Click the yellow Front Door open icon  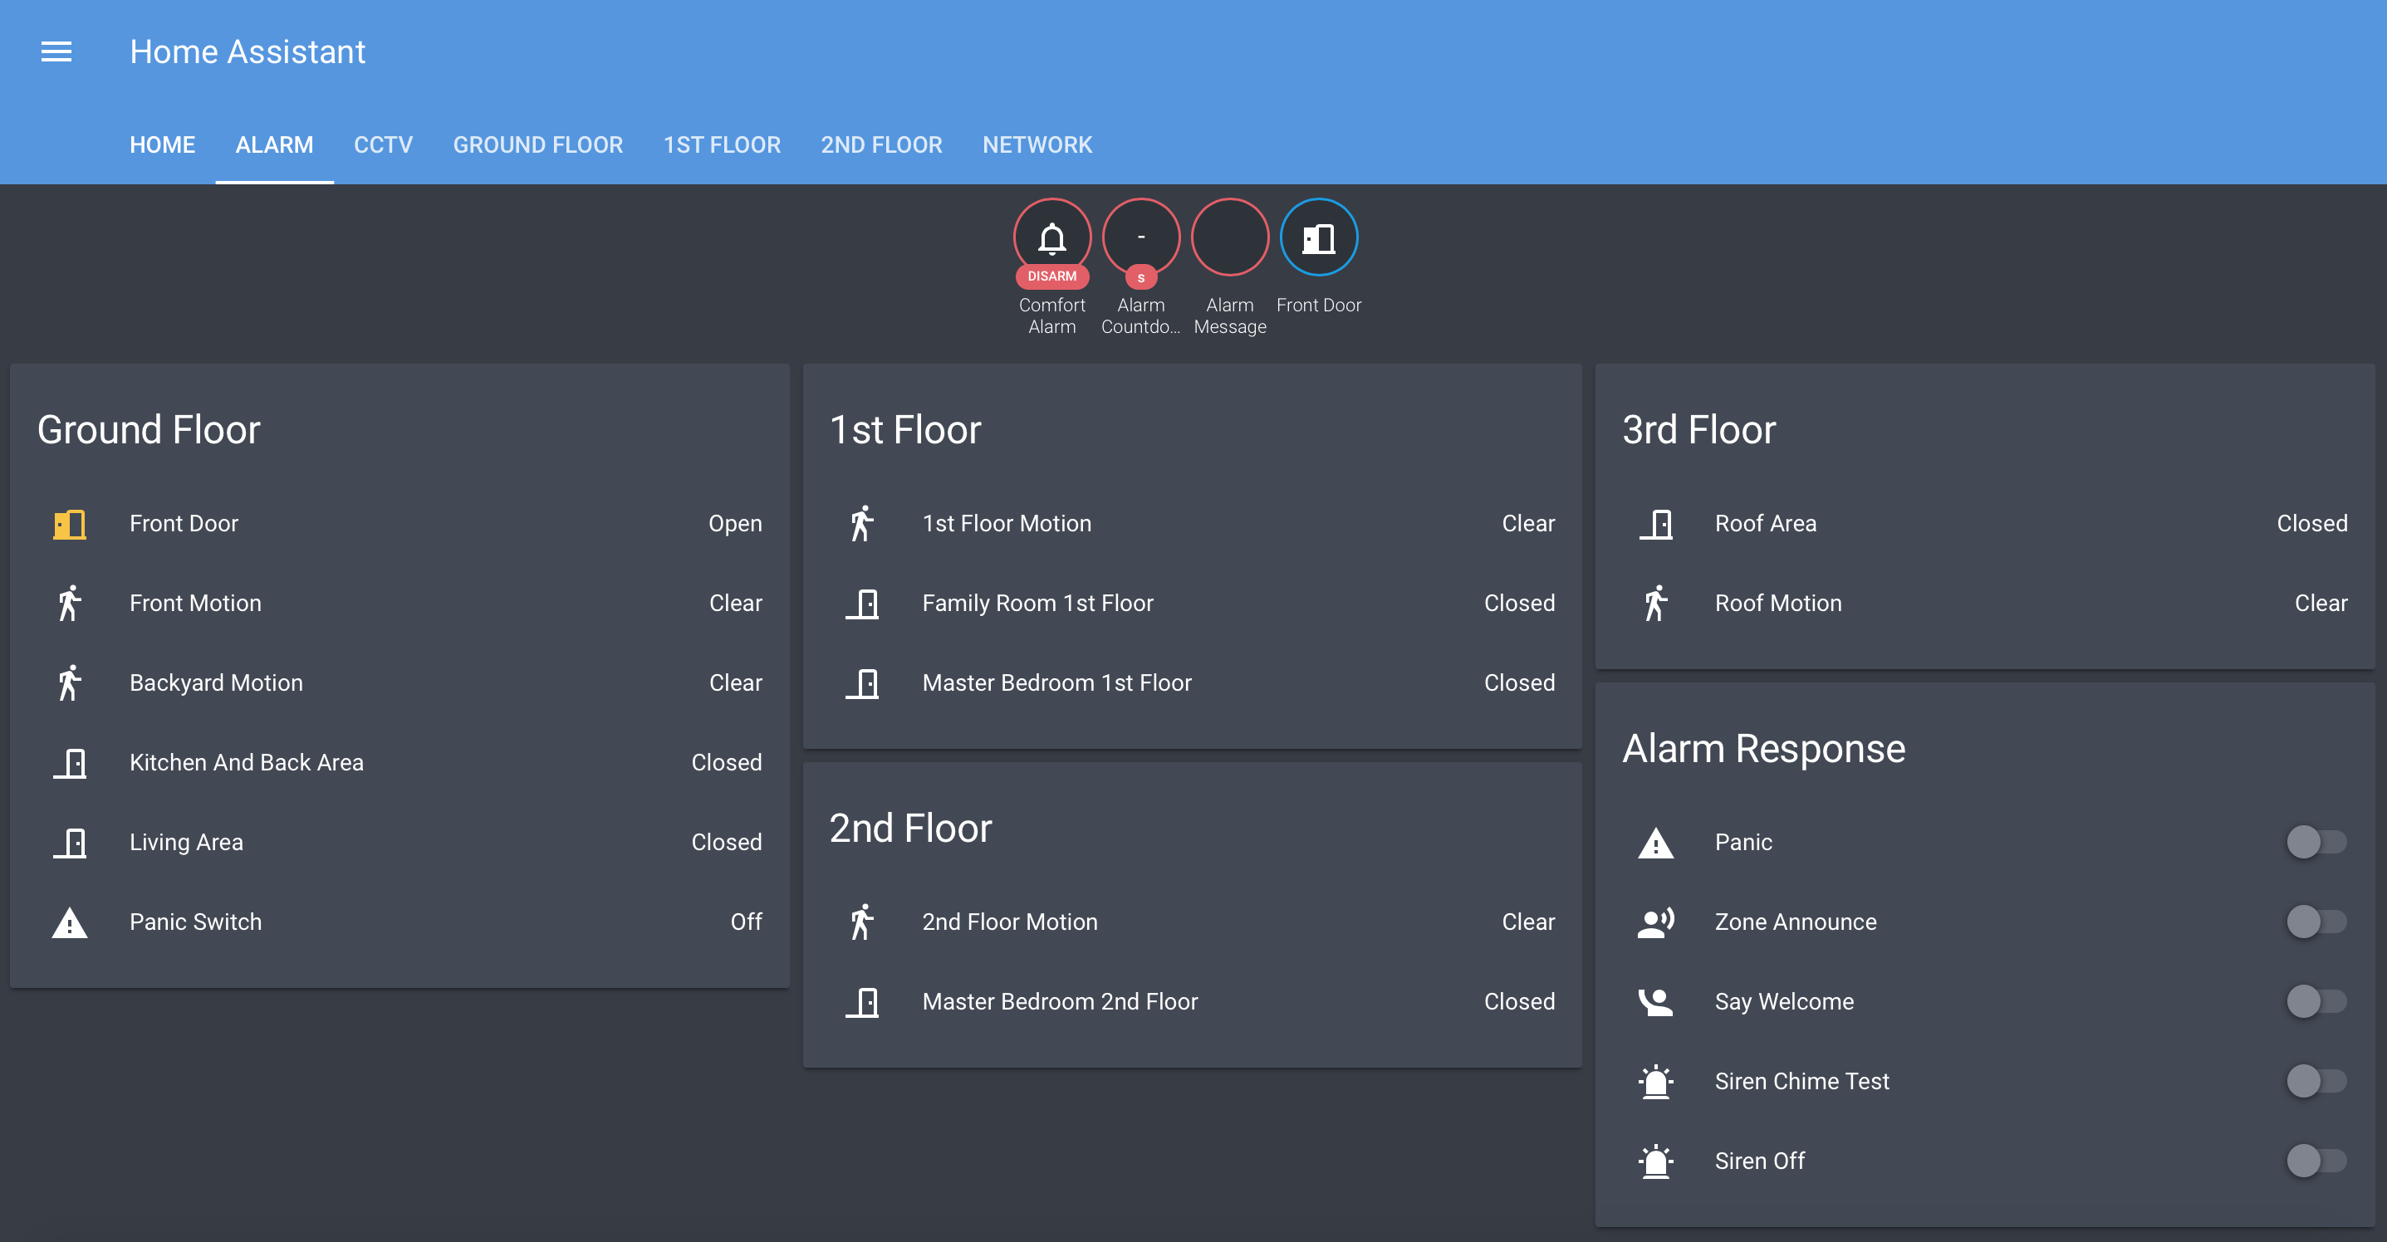click(70, 524)
